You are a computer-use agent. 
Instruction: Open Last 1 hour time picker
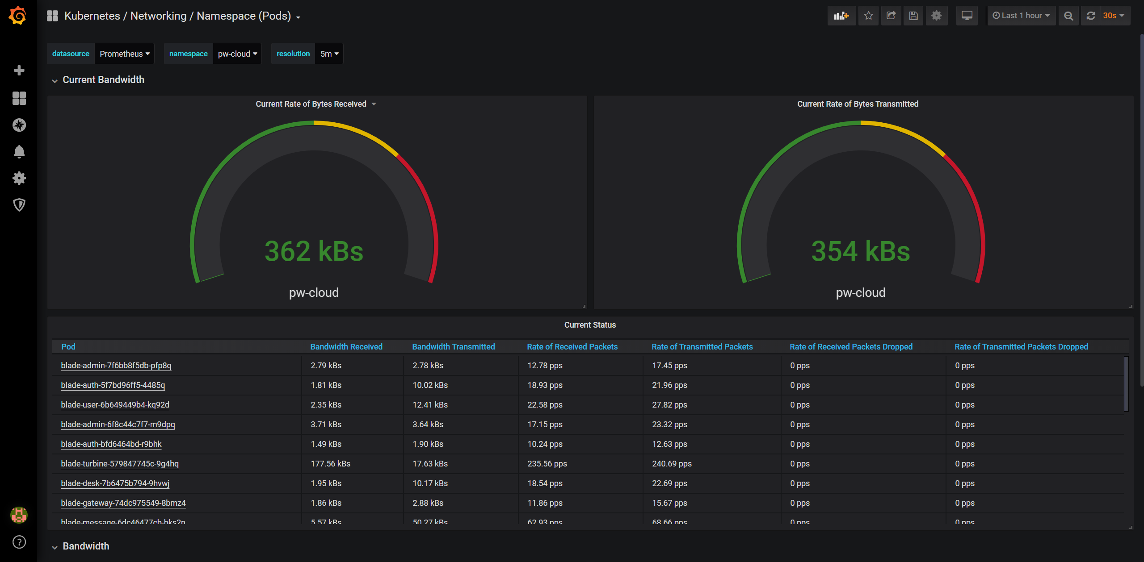(x=1021, y=16)
